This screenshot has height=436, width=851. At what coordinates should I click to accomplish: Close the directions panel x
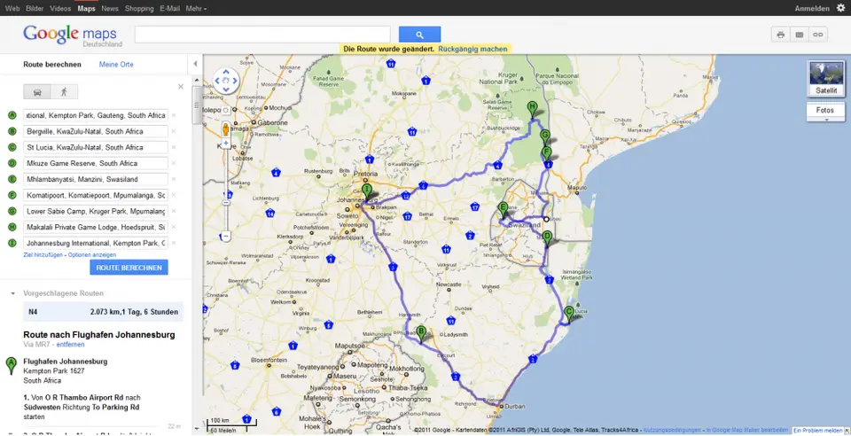click(181, 87)
